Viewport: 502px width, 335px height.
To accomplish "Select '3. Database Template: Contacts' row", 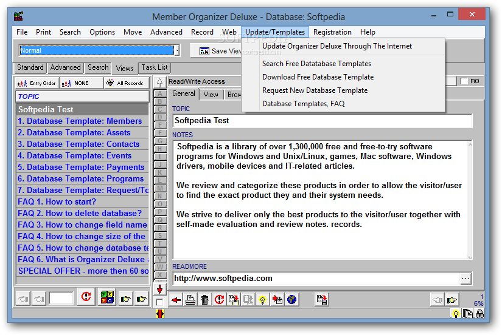I will (x=82, y=144).
